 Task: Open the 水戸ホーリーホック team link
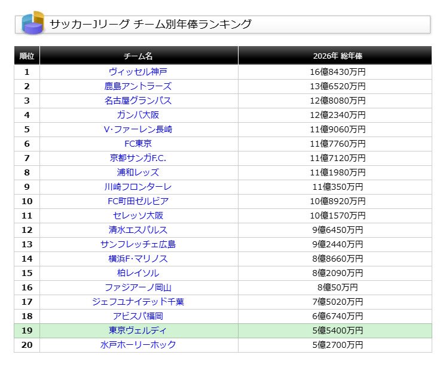[x=138, y=345]
